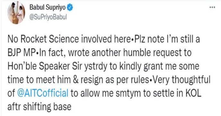Click the last line "aftr shifting base"
The height and width of the screenshot is (116, 221).
(39, 107)
